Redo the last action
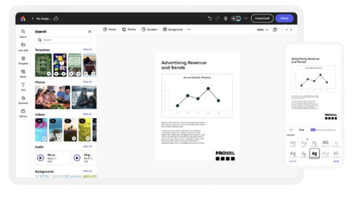This screenshot has height=199, width=355. [x=217, y=18]
